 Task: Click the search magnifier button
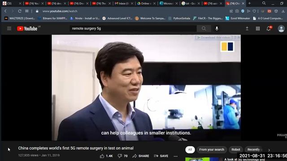[x=204, y=29]
